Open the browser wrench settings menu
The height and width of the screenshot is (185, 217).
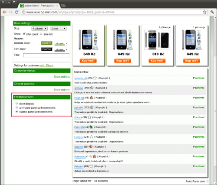pos(212,12)
